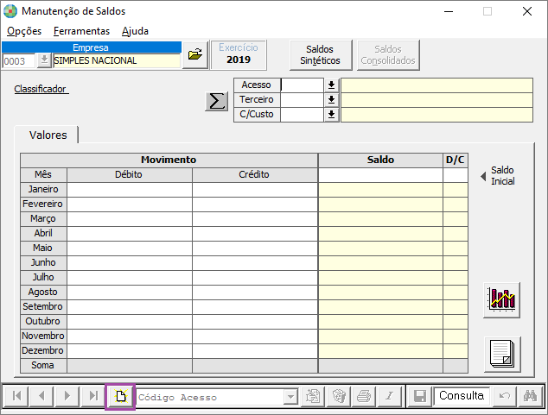Expand the Acesso dropdown arrow
This screenshot has height=415, width=548.
(x=330, y=85)
